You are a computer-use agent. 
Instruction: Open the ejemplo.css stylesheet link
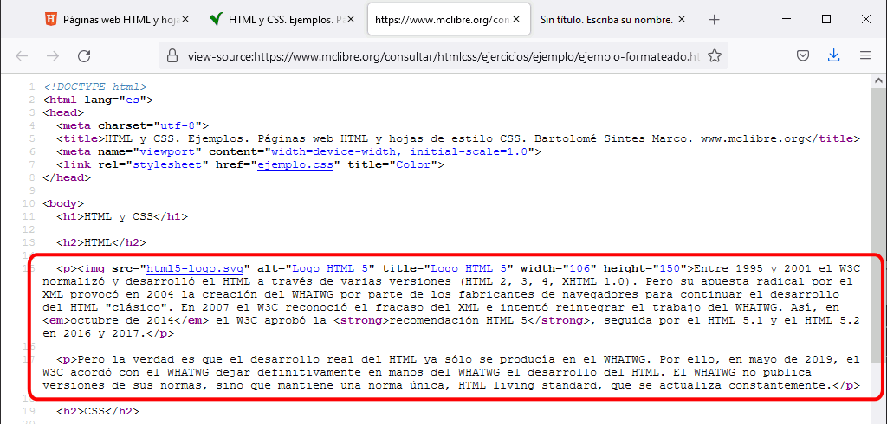pos(296,165)
